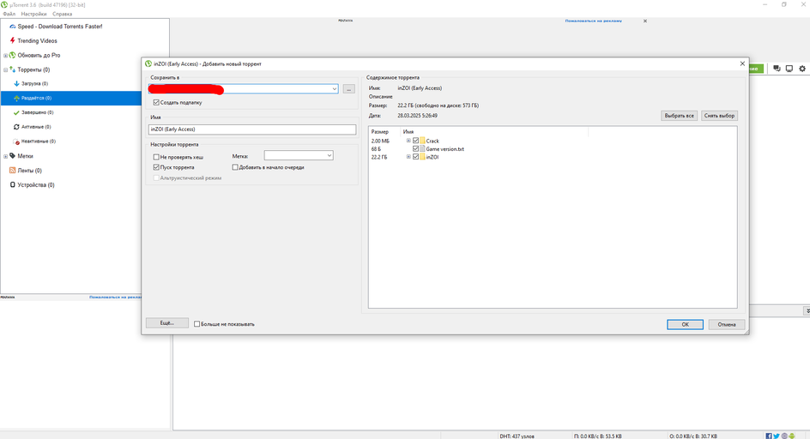The height and width of the screenshot is (439, 810).
Task: Click the Crack folder icon in file tree
Action: coord(422,141)
